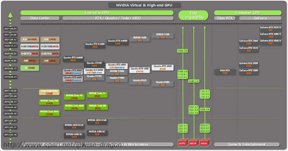Select the GeForce RTX 3090 24GB card

point(249,64)
